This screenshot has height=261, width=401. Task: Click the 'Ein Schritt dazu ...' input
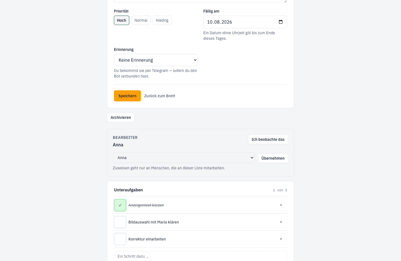pos(200,256)
